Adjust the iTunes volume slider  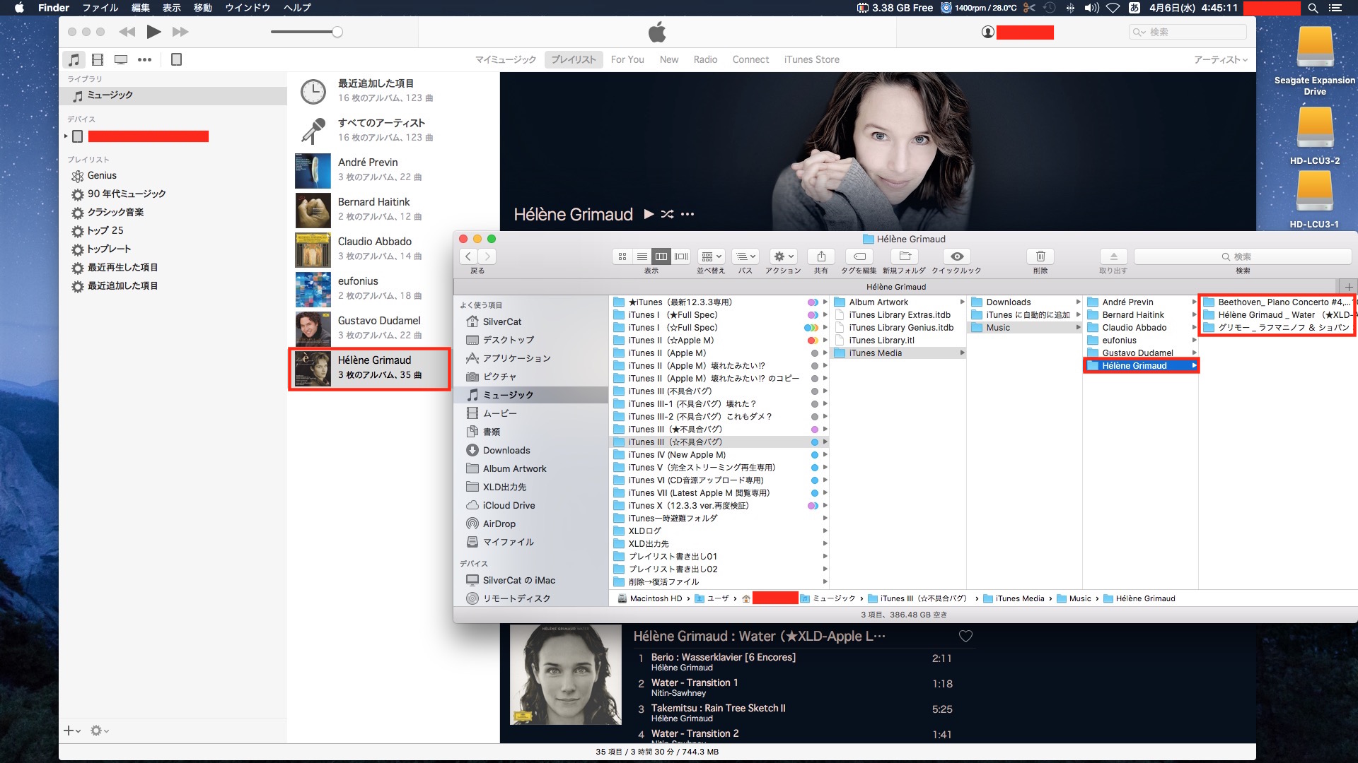[337, 32]
